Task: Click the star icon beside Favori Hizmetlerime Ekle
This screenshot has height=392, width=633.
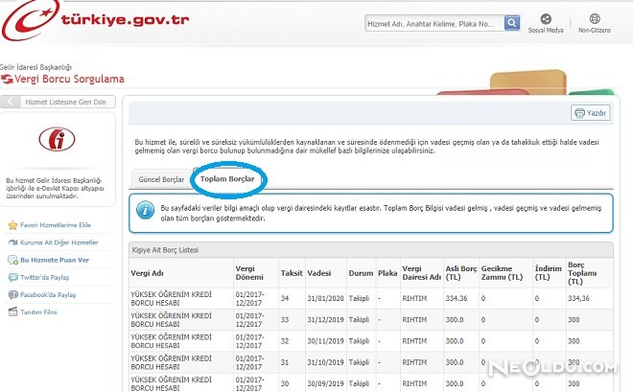Action: pos(12,225)
